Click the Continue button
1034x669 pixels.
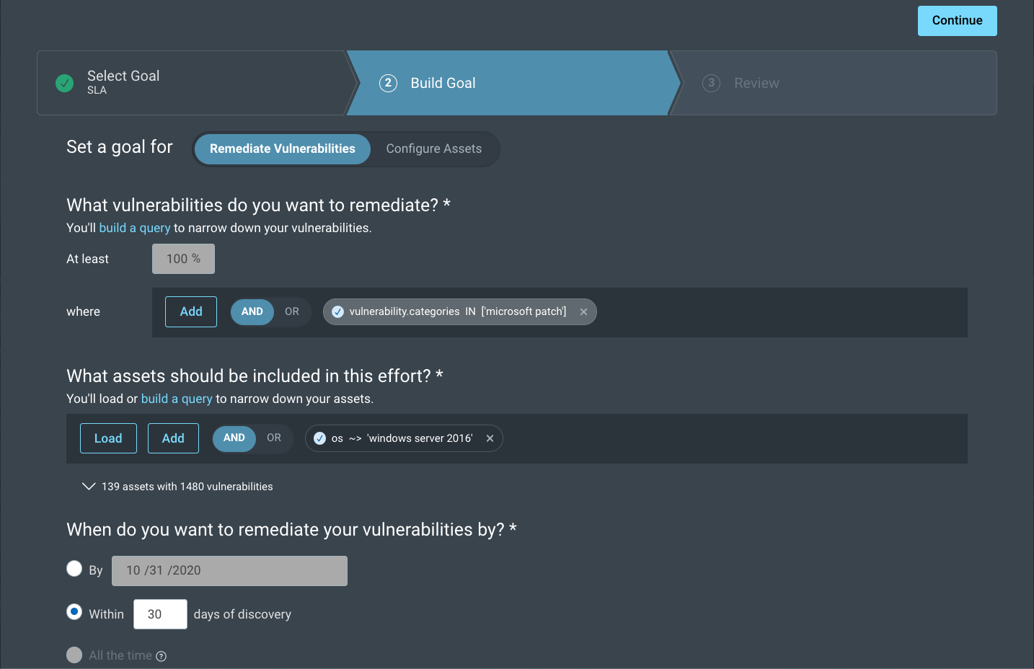[957, 21]
